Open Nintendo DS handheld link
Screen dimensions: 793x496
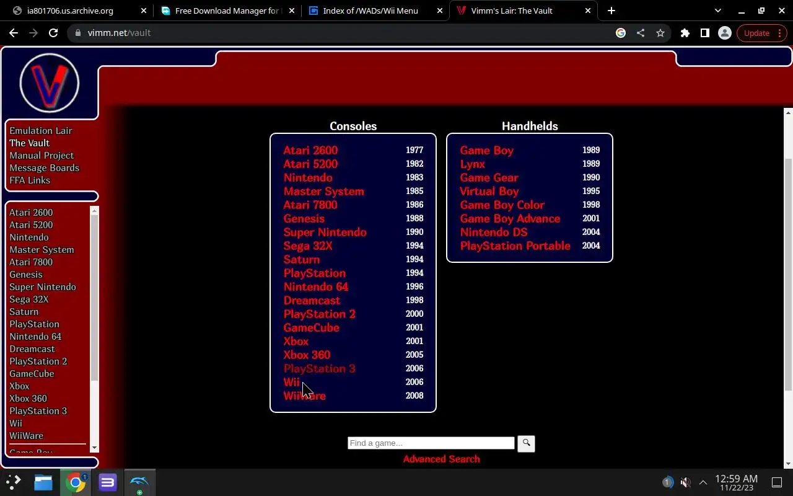coord(494,232)
